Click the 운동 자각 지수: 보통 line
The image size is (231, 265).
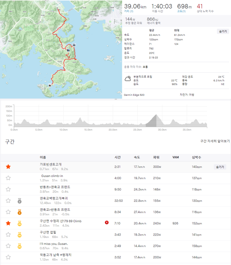(136, 67)
